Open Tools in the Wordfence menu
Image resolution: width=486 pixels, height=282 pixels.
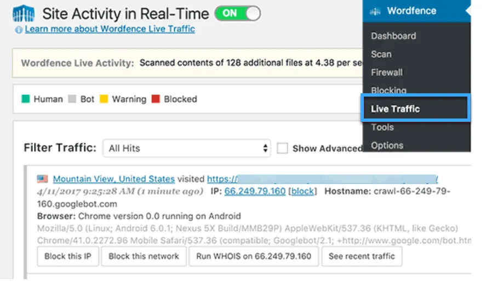pos(382,127)
